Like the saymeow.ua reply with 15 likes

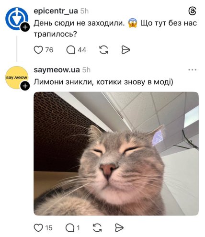[x=38, y=228]
